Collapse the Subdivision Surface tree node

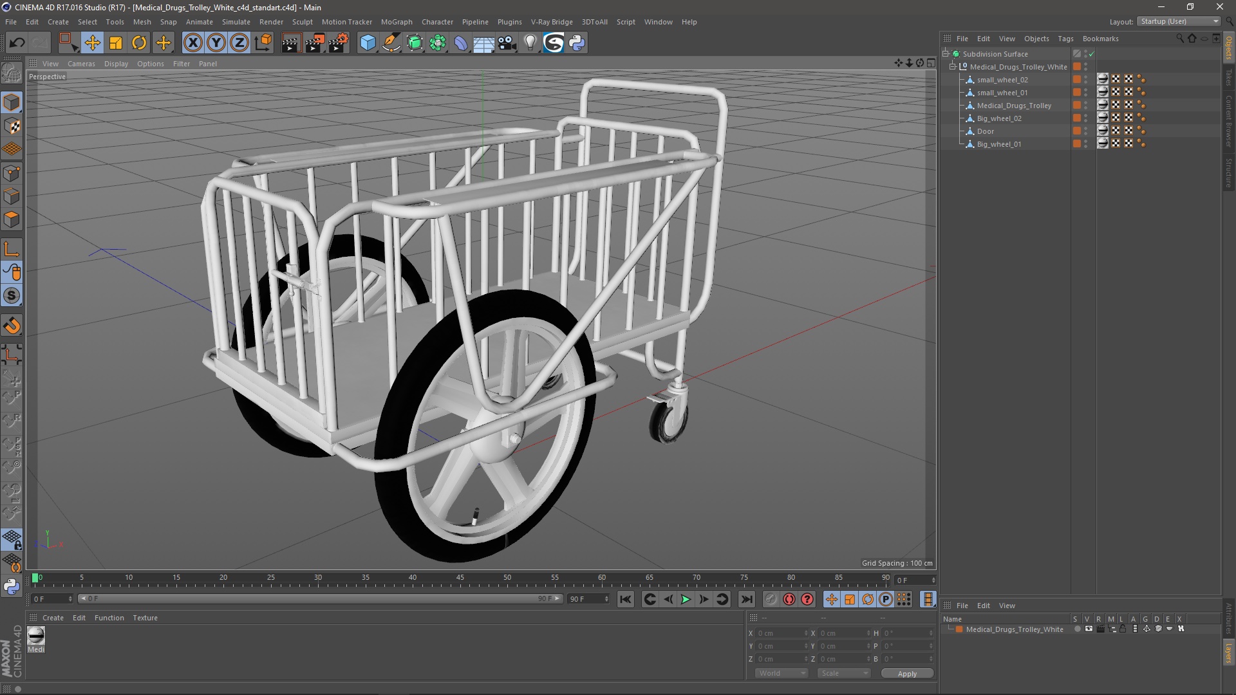[946, 53]
